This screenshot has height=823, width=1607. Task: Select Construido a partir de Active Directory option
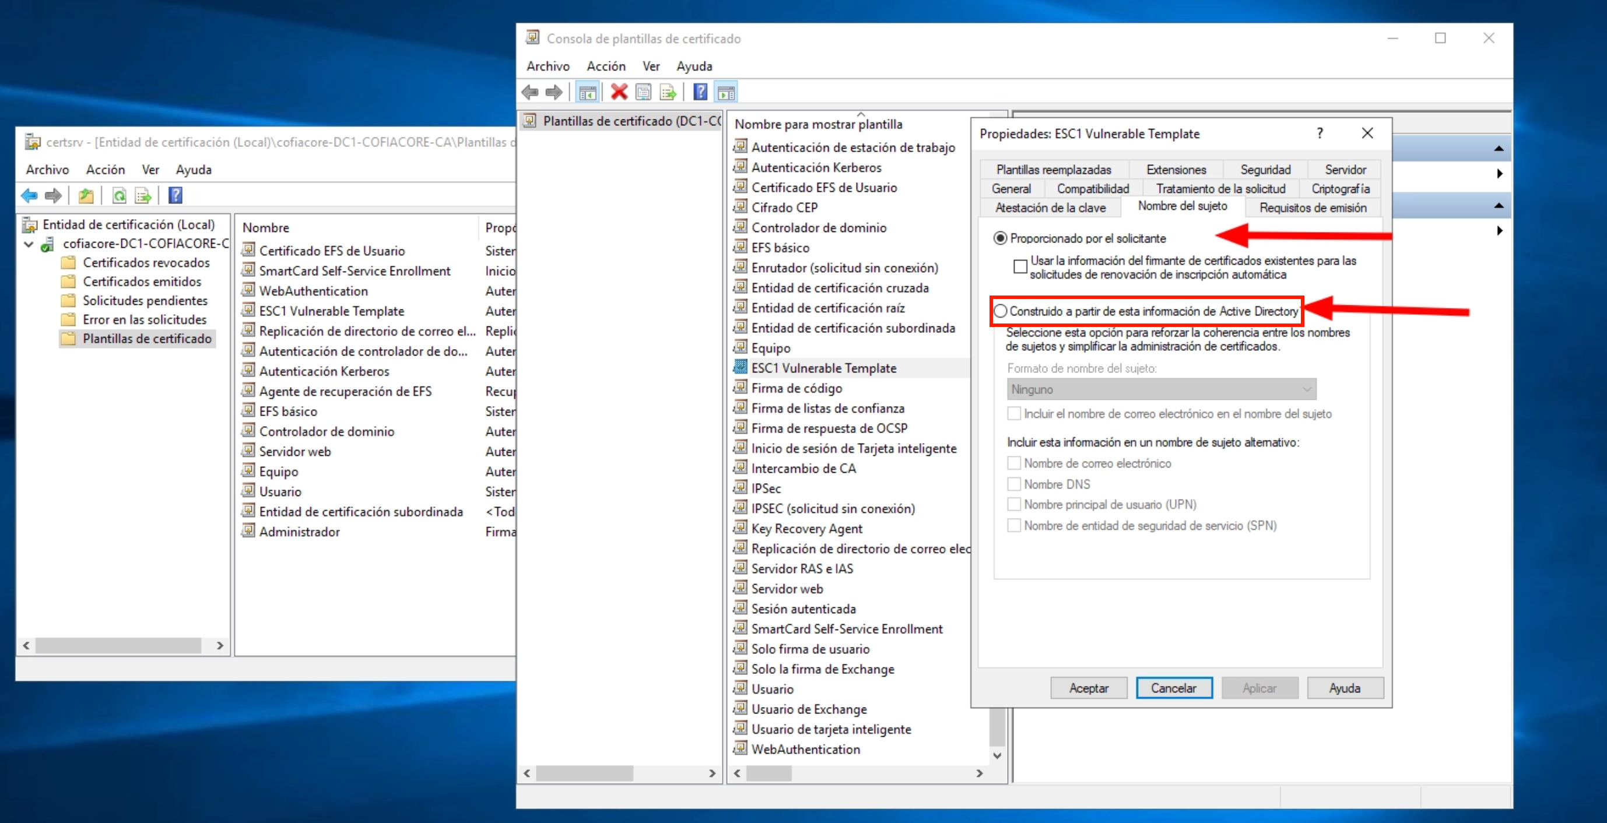[1000, 311]
